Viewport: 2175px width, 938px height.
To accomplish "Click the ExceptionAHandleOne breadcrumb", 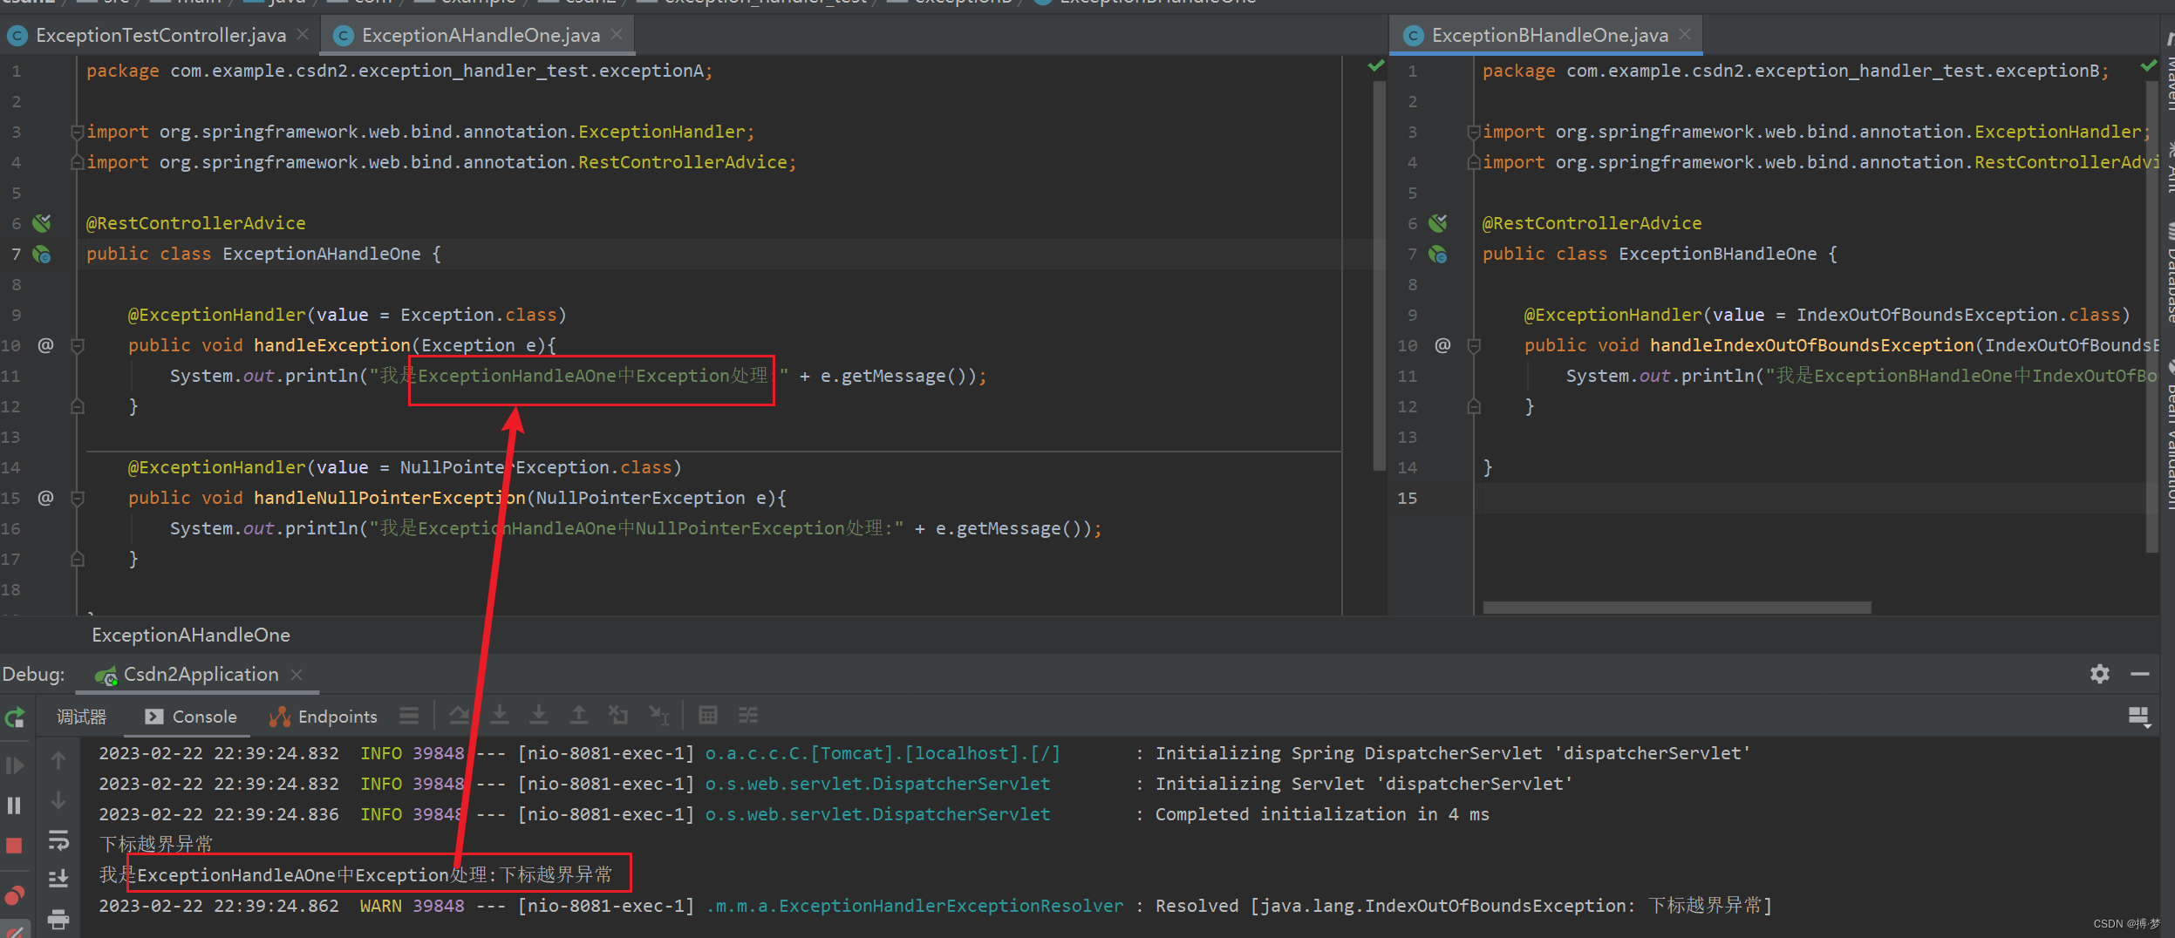I will coord(191,636).
